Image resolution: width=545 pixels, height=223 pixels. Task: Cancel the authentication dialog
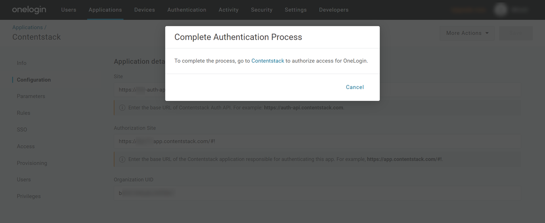click(355, 87)
